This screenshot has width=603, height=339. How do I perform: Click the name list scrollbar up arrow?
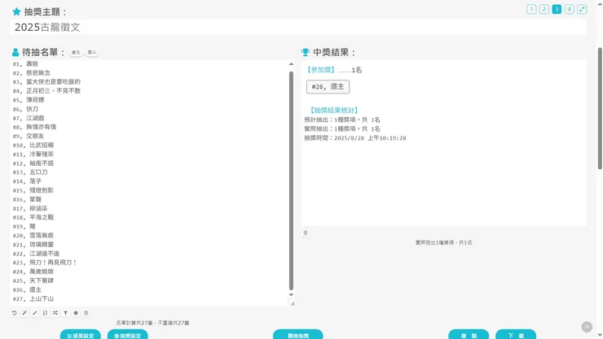click(291, 64)
